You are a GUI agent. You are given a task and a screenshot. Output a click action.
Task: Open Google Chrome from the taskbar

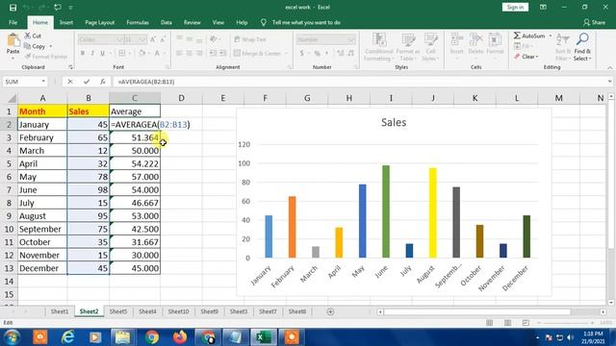(152, 337)
